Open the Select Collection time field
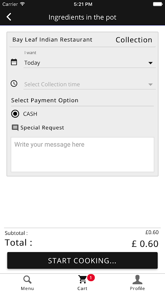The image size is (165, 294). 89,85
